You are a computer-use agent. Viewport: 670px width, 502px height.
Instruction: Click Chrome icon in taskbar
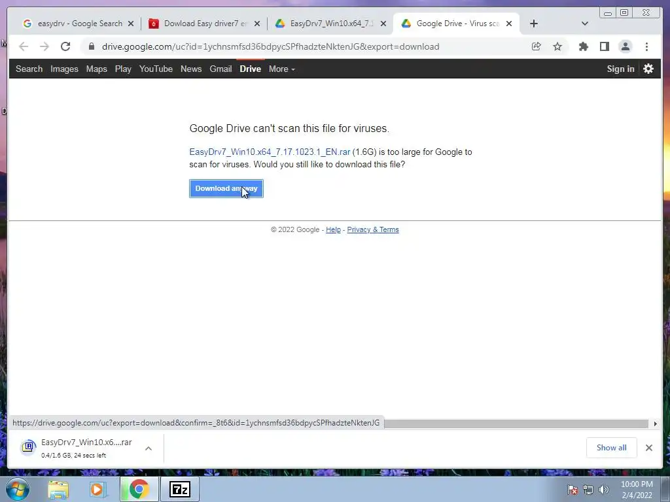(139, 490)
